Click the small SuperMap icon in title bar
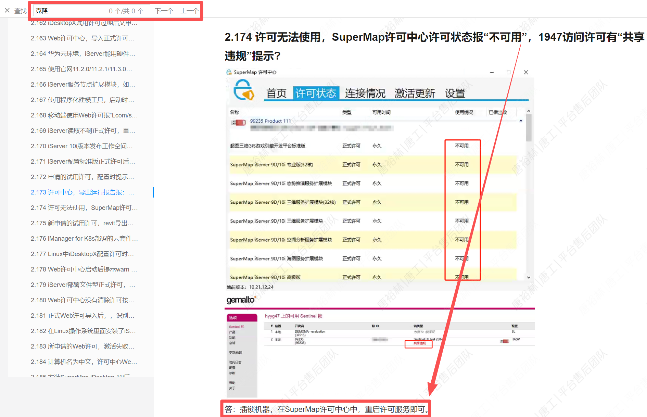 coord(229,72)
